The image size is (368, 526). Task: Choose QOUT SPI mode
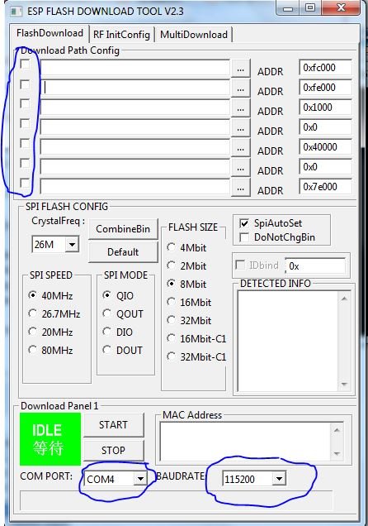click(106, 313)
